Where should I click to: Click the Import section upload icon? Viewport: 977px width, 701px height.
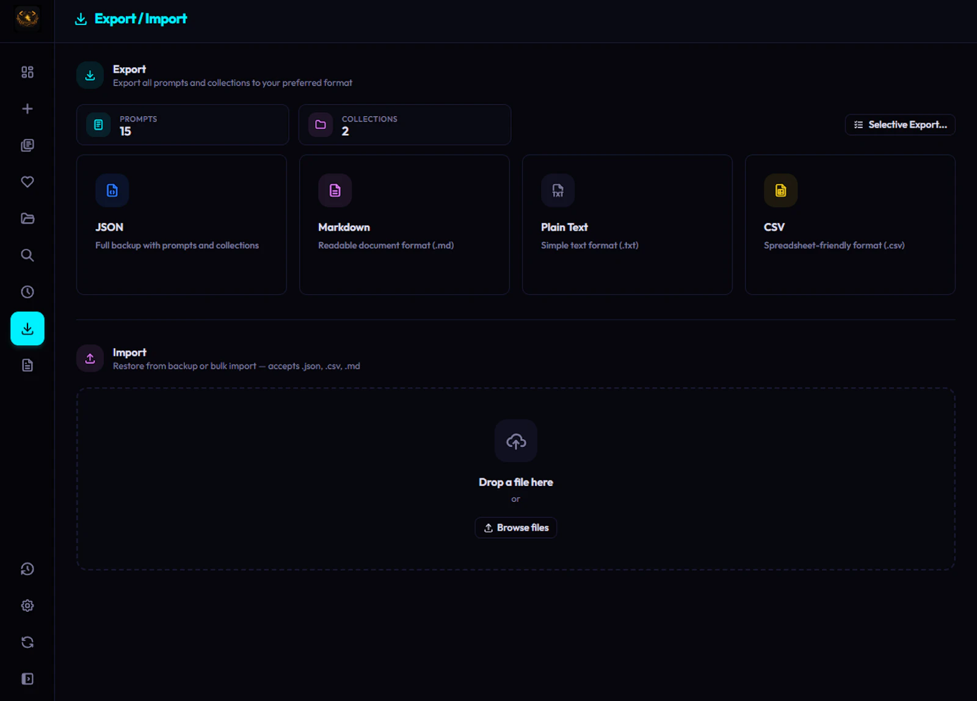[90, 358]
